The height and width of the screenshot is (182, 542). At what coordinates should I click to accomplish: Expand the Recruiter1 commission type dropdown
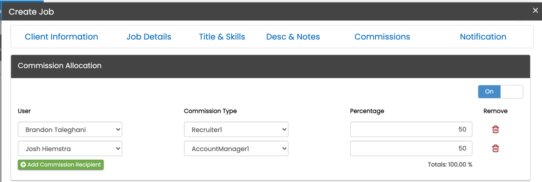point(236,130)
